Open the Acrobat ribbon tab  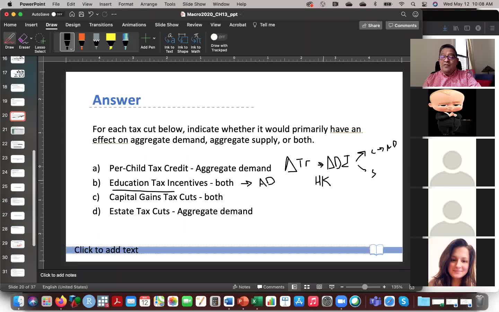tap(238, 25)
